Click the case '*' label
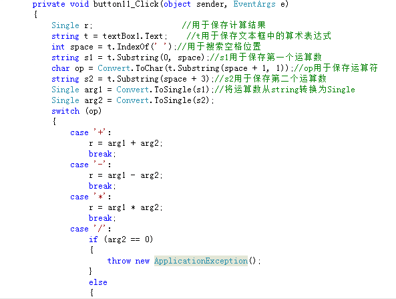 [x=90, y=197]
